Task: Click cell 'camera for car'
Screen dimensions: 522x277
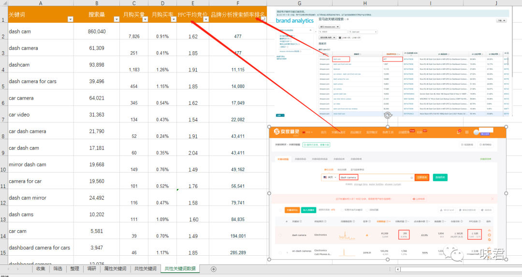Action: point(41,181)
